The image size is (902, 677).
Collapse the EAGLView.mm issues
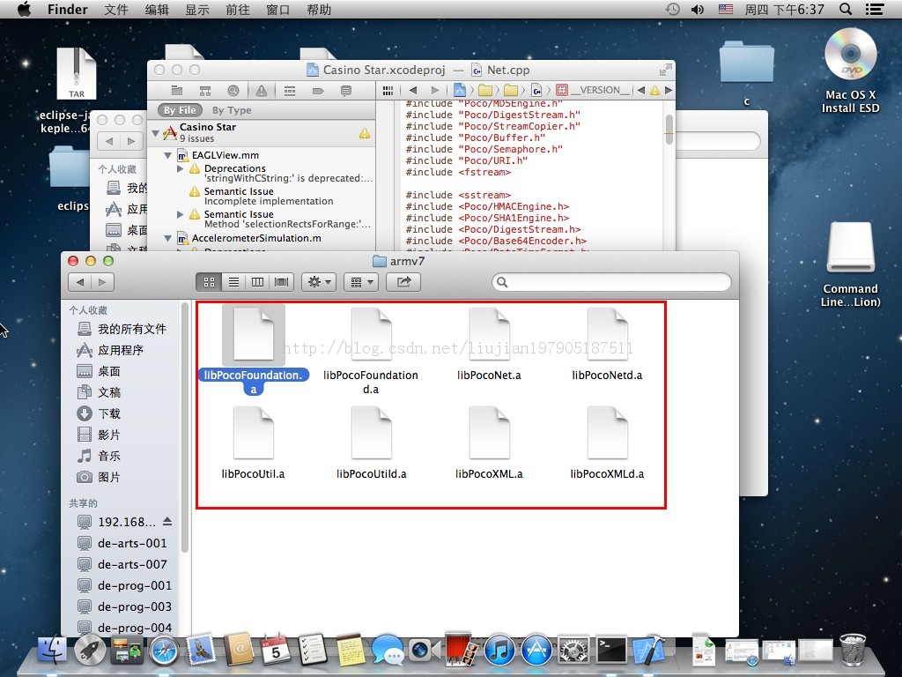coord(168,155)
